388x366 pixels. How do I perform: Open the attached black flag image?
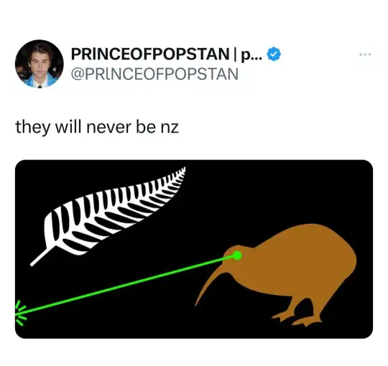(194, 249)
